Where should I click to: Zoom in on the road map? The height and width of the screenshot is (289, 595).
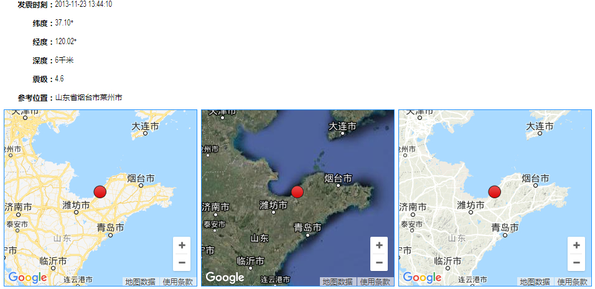pos(182,245)
